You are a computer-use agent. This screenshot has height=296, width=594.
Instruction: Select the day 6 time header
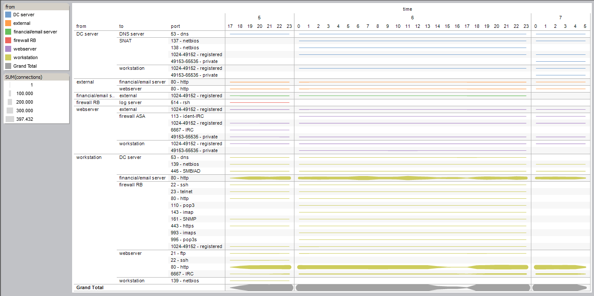(x=412, y=18)
